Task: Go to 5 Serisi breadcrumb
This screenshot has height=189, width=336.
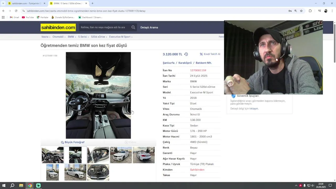Action: 82,37
